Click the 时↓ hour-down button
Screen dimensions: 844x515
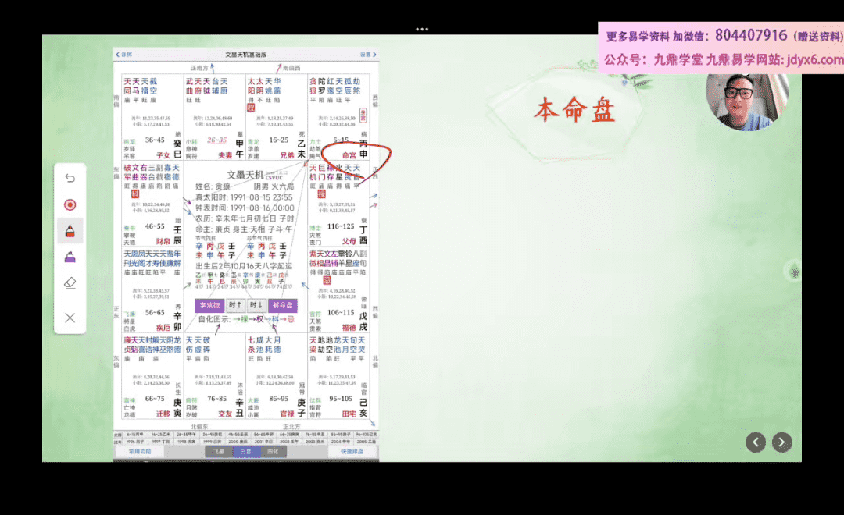(x=256, y=305)
